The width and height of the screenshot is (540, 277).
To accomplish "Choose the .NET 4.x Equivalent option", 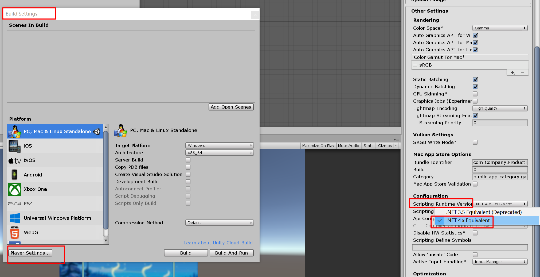I will (468, 221).
